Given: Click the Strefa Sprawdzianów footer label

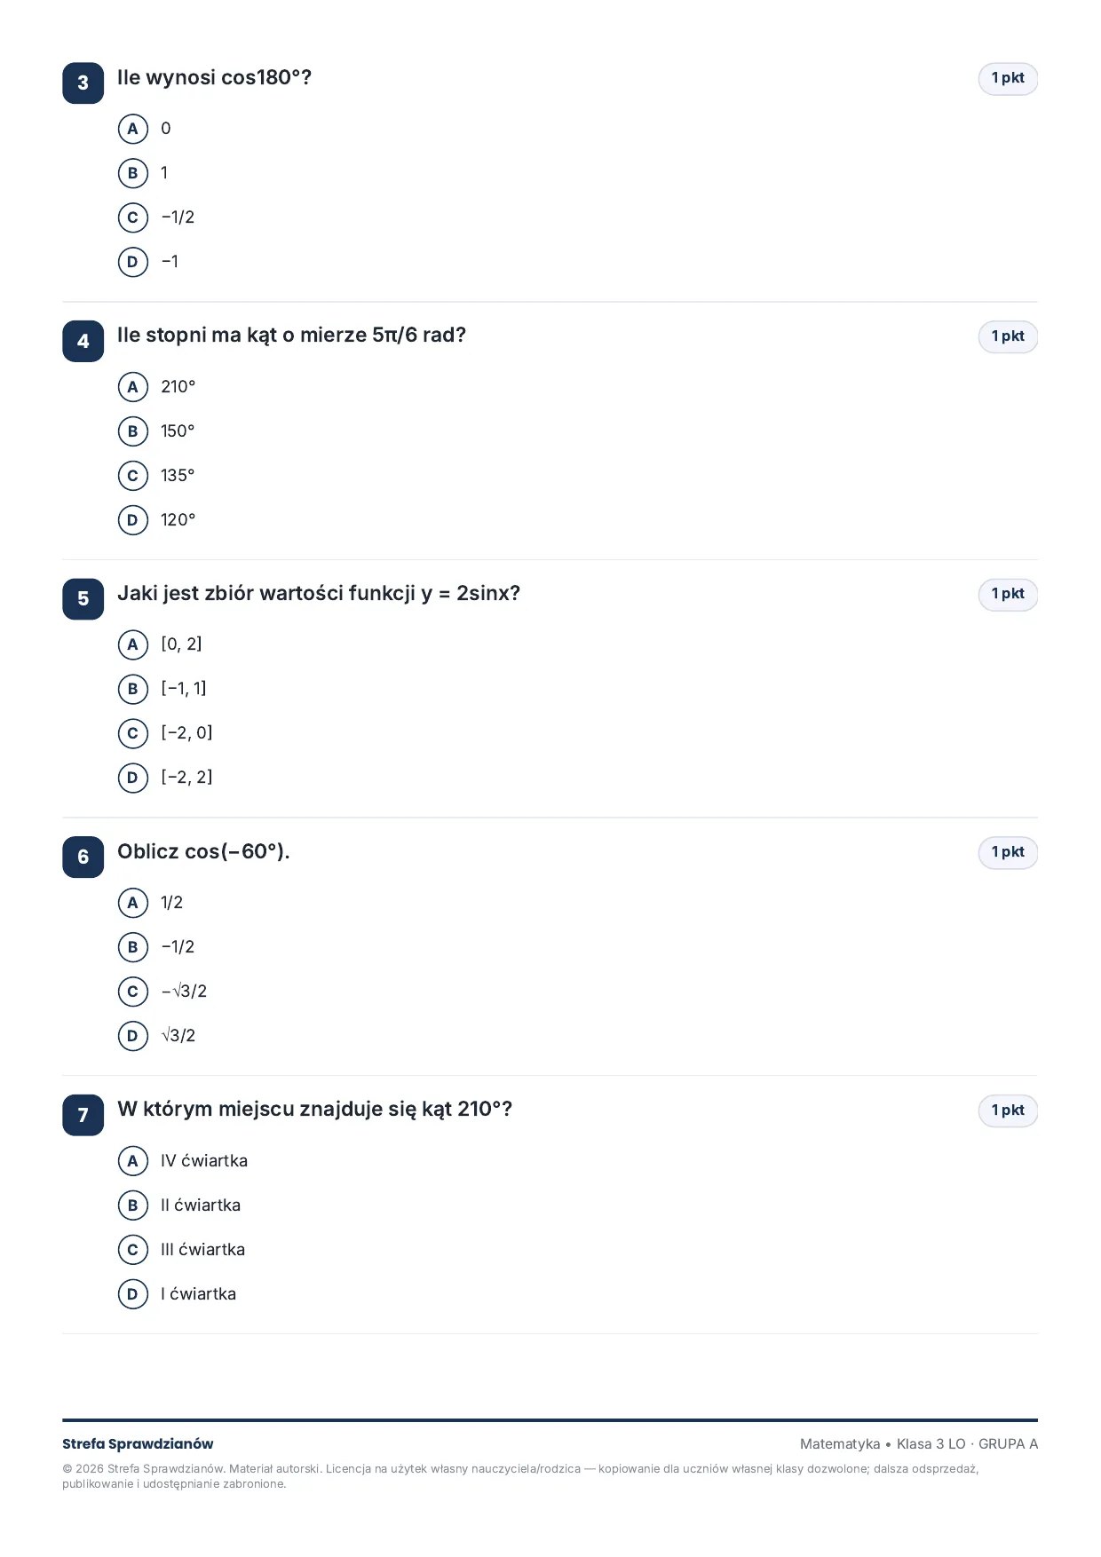Looking at the screenshot, I should pos(138,1444).
